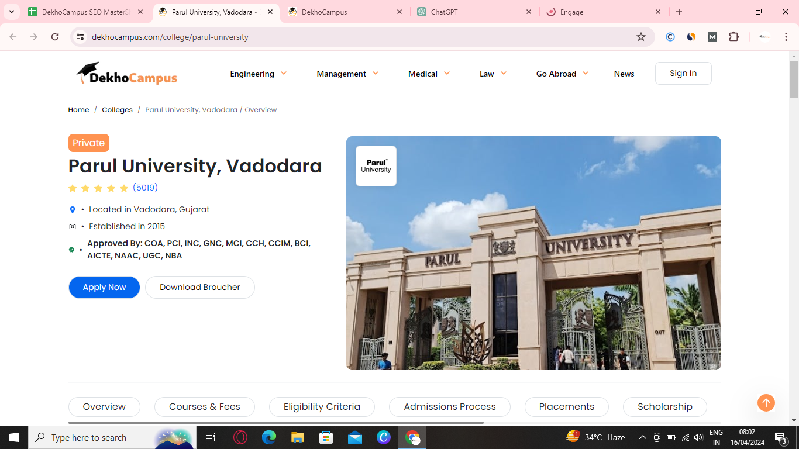The image size is (799, 449).
Task: Open the Canva icon on the taskbar
Action: [x=384, y=437]
